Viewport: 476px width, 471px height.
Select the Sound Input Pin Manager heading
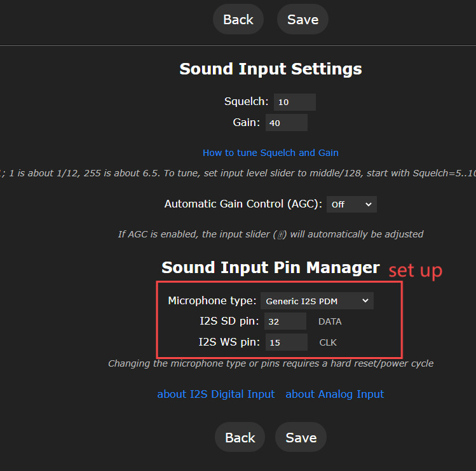270,267
